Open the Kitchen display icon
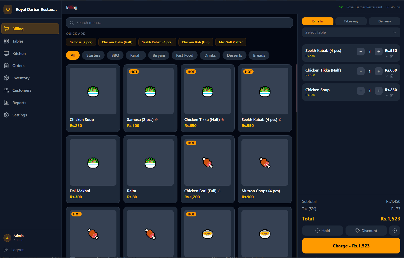 point(6,53)
